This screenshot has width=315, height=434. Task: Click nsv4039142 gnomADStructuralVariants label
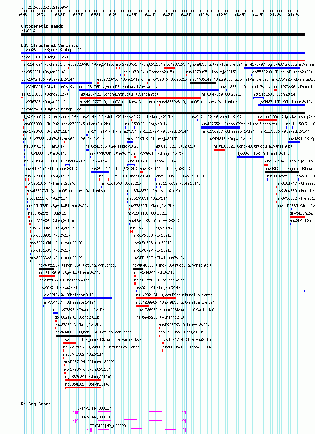(229, 79)
